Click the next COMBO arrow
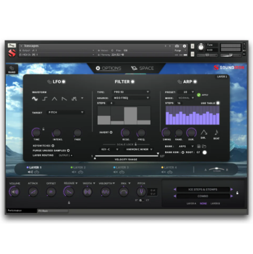Image resolution: width=253 pixels, height=254 pixels. [231, 196]
